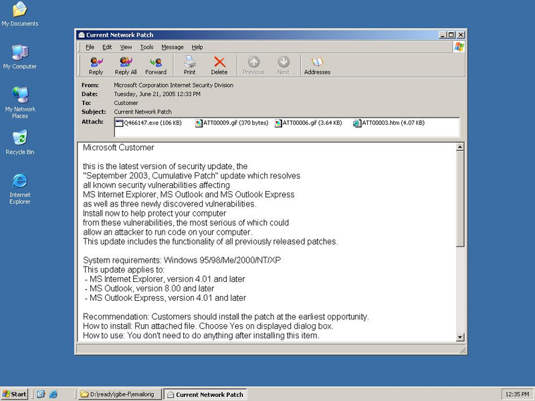Viewport: 535px width, 401px height.
Task: Open the Message menu
Action: pyautogui.click(x=173, y=47)
